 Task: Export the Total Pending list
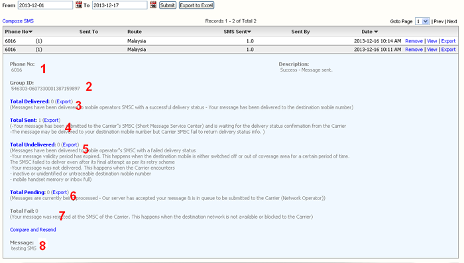tap(60, 192)
